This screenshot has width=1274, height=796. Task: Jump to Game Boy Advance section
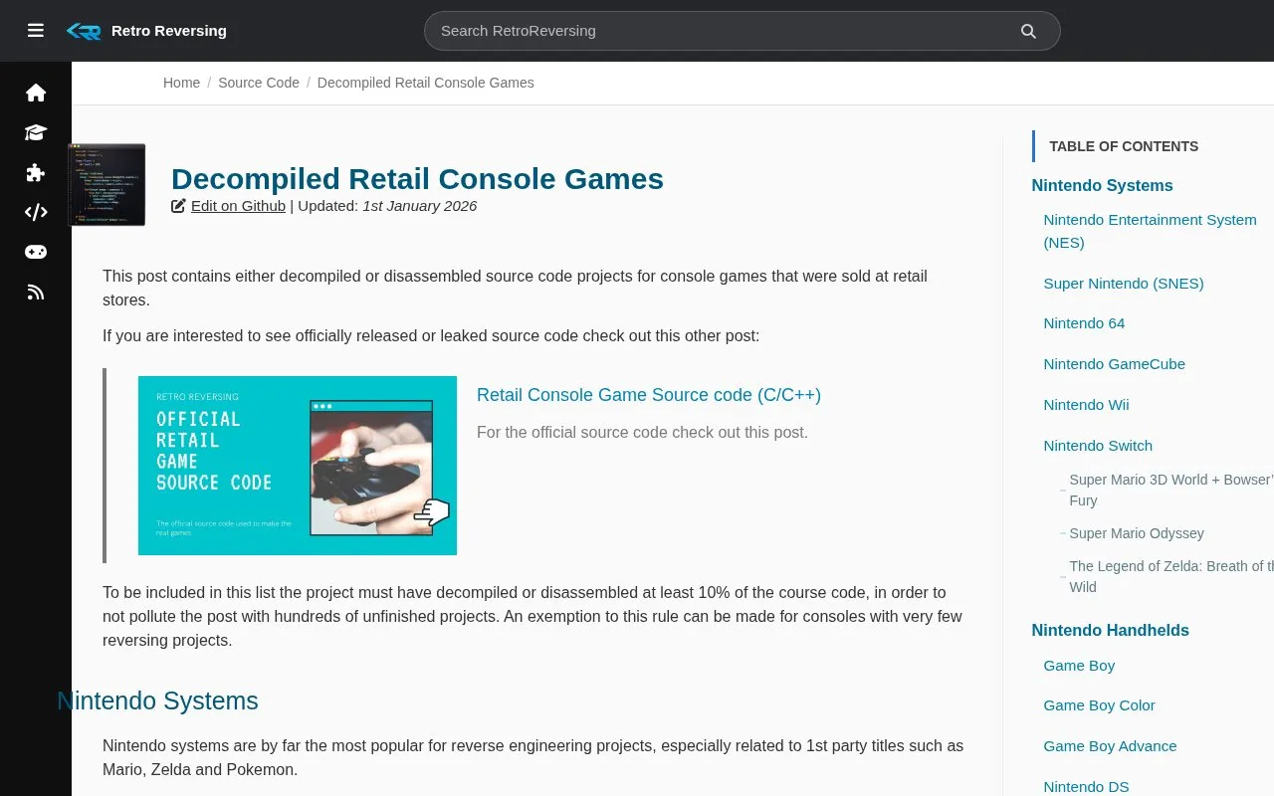[x=1110, y=746]
